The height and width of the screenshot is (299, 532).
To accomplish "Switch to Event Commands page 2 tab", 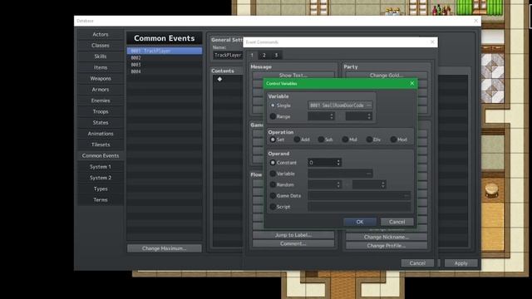I will coord(264,56).
